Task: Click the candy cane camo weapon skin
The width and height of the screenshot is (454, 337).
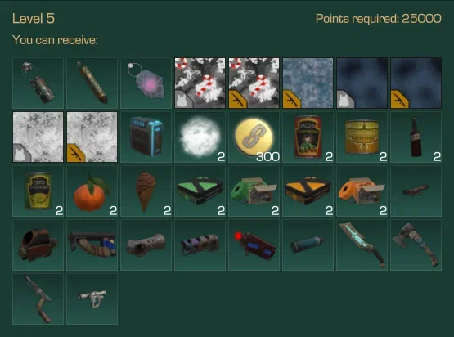Action: (x=254, y=83)
